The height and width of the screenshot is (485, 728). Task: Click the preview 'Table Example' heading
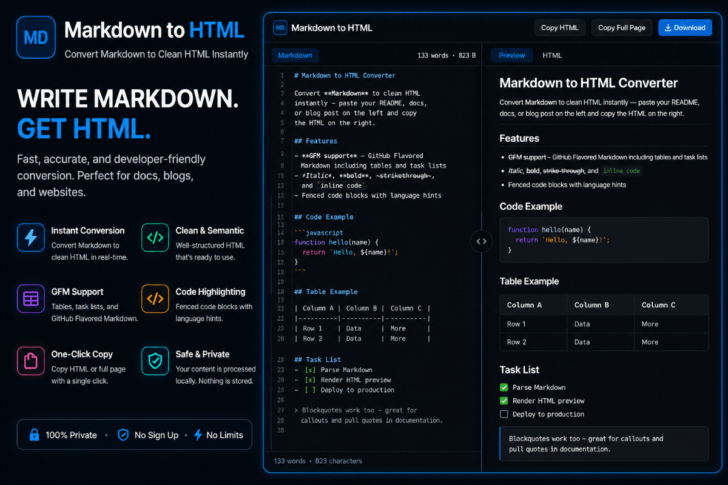[529, 281]
